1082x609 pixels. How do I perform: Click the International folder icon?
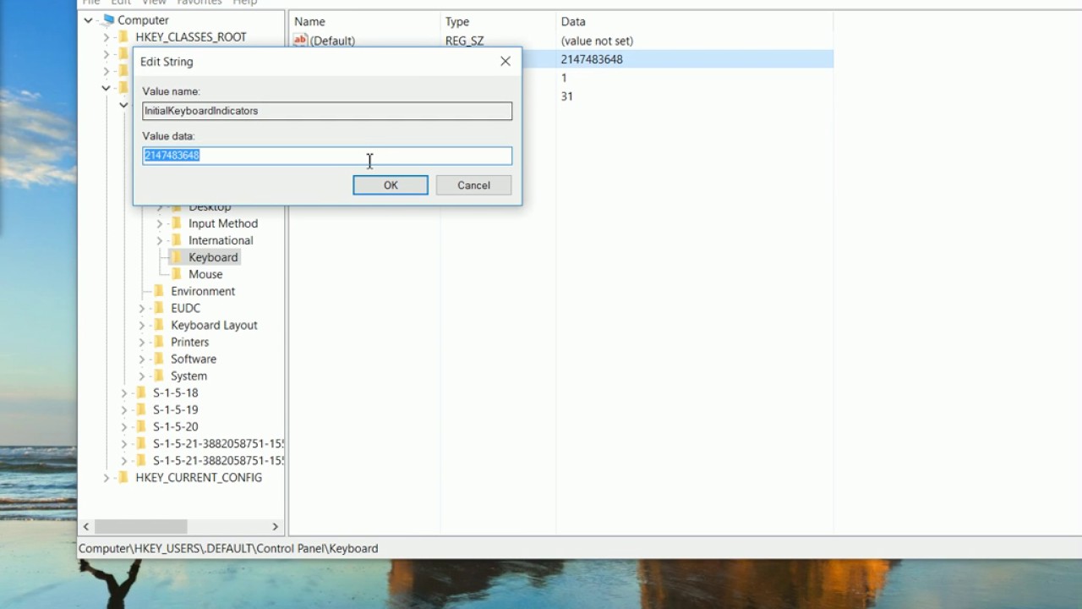click(176, 240)
